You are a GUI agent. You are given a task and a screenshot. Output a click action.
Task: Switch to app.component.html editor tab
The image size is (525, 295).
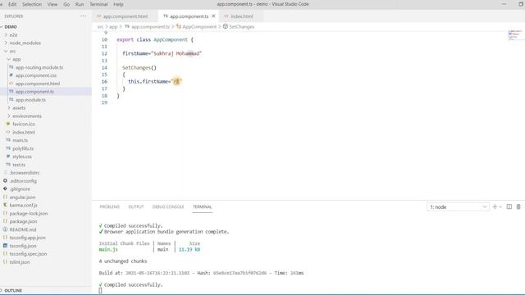[126, 16]
